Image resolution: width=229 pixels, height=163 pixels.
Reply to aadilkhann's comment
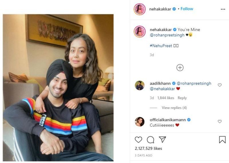[182, 98]
